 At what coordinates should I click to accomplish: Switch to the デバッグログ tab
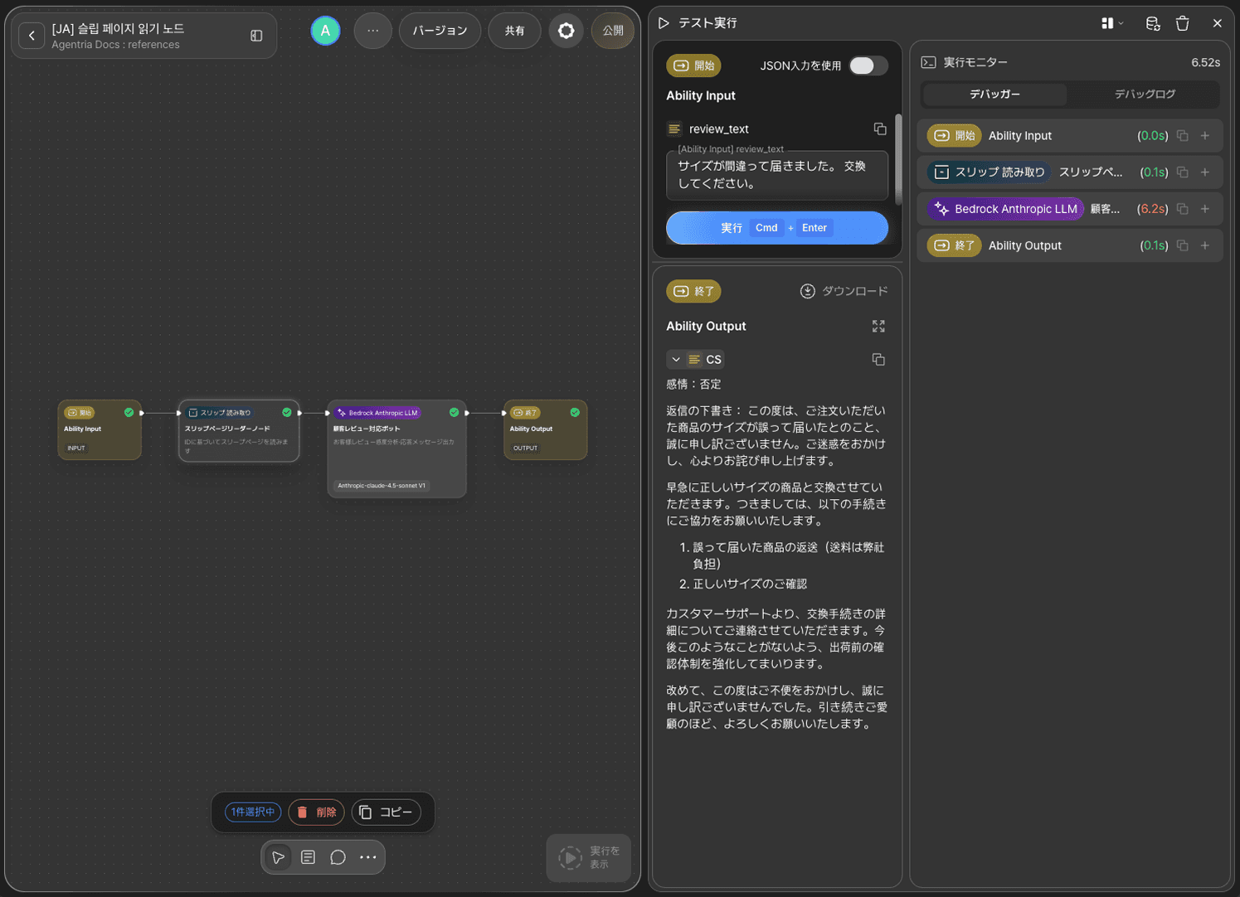click(1145, 95)
